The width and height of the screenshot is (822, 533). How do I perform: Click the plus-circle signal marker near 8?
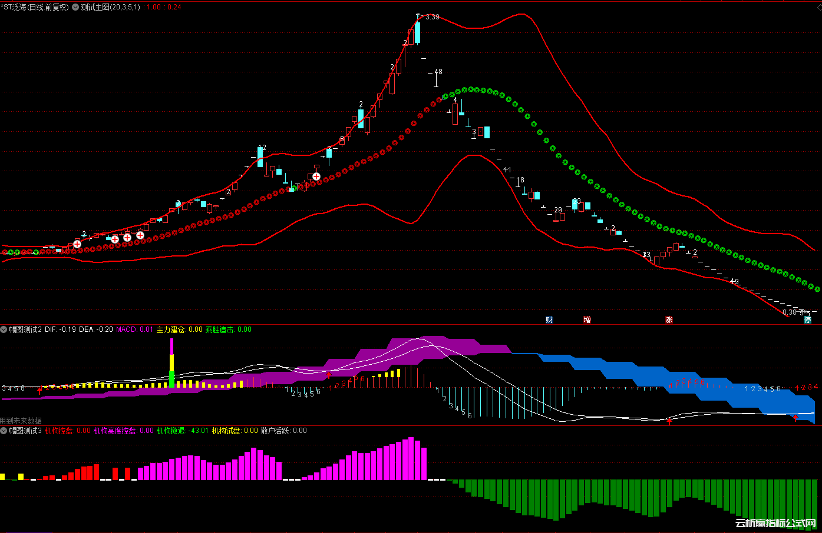[316, 176]
